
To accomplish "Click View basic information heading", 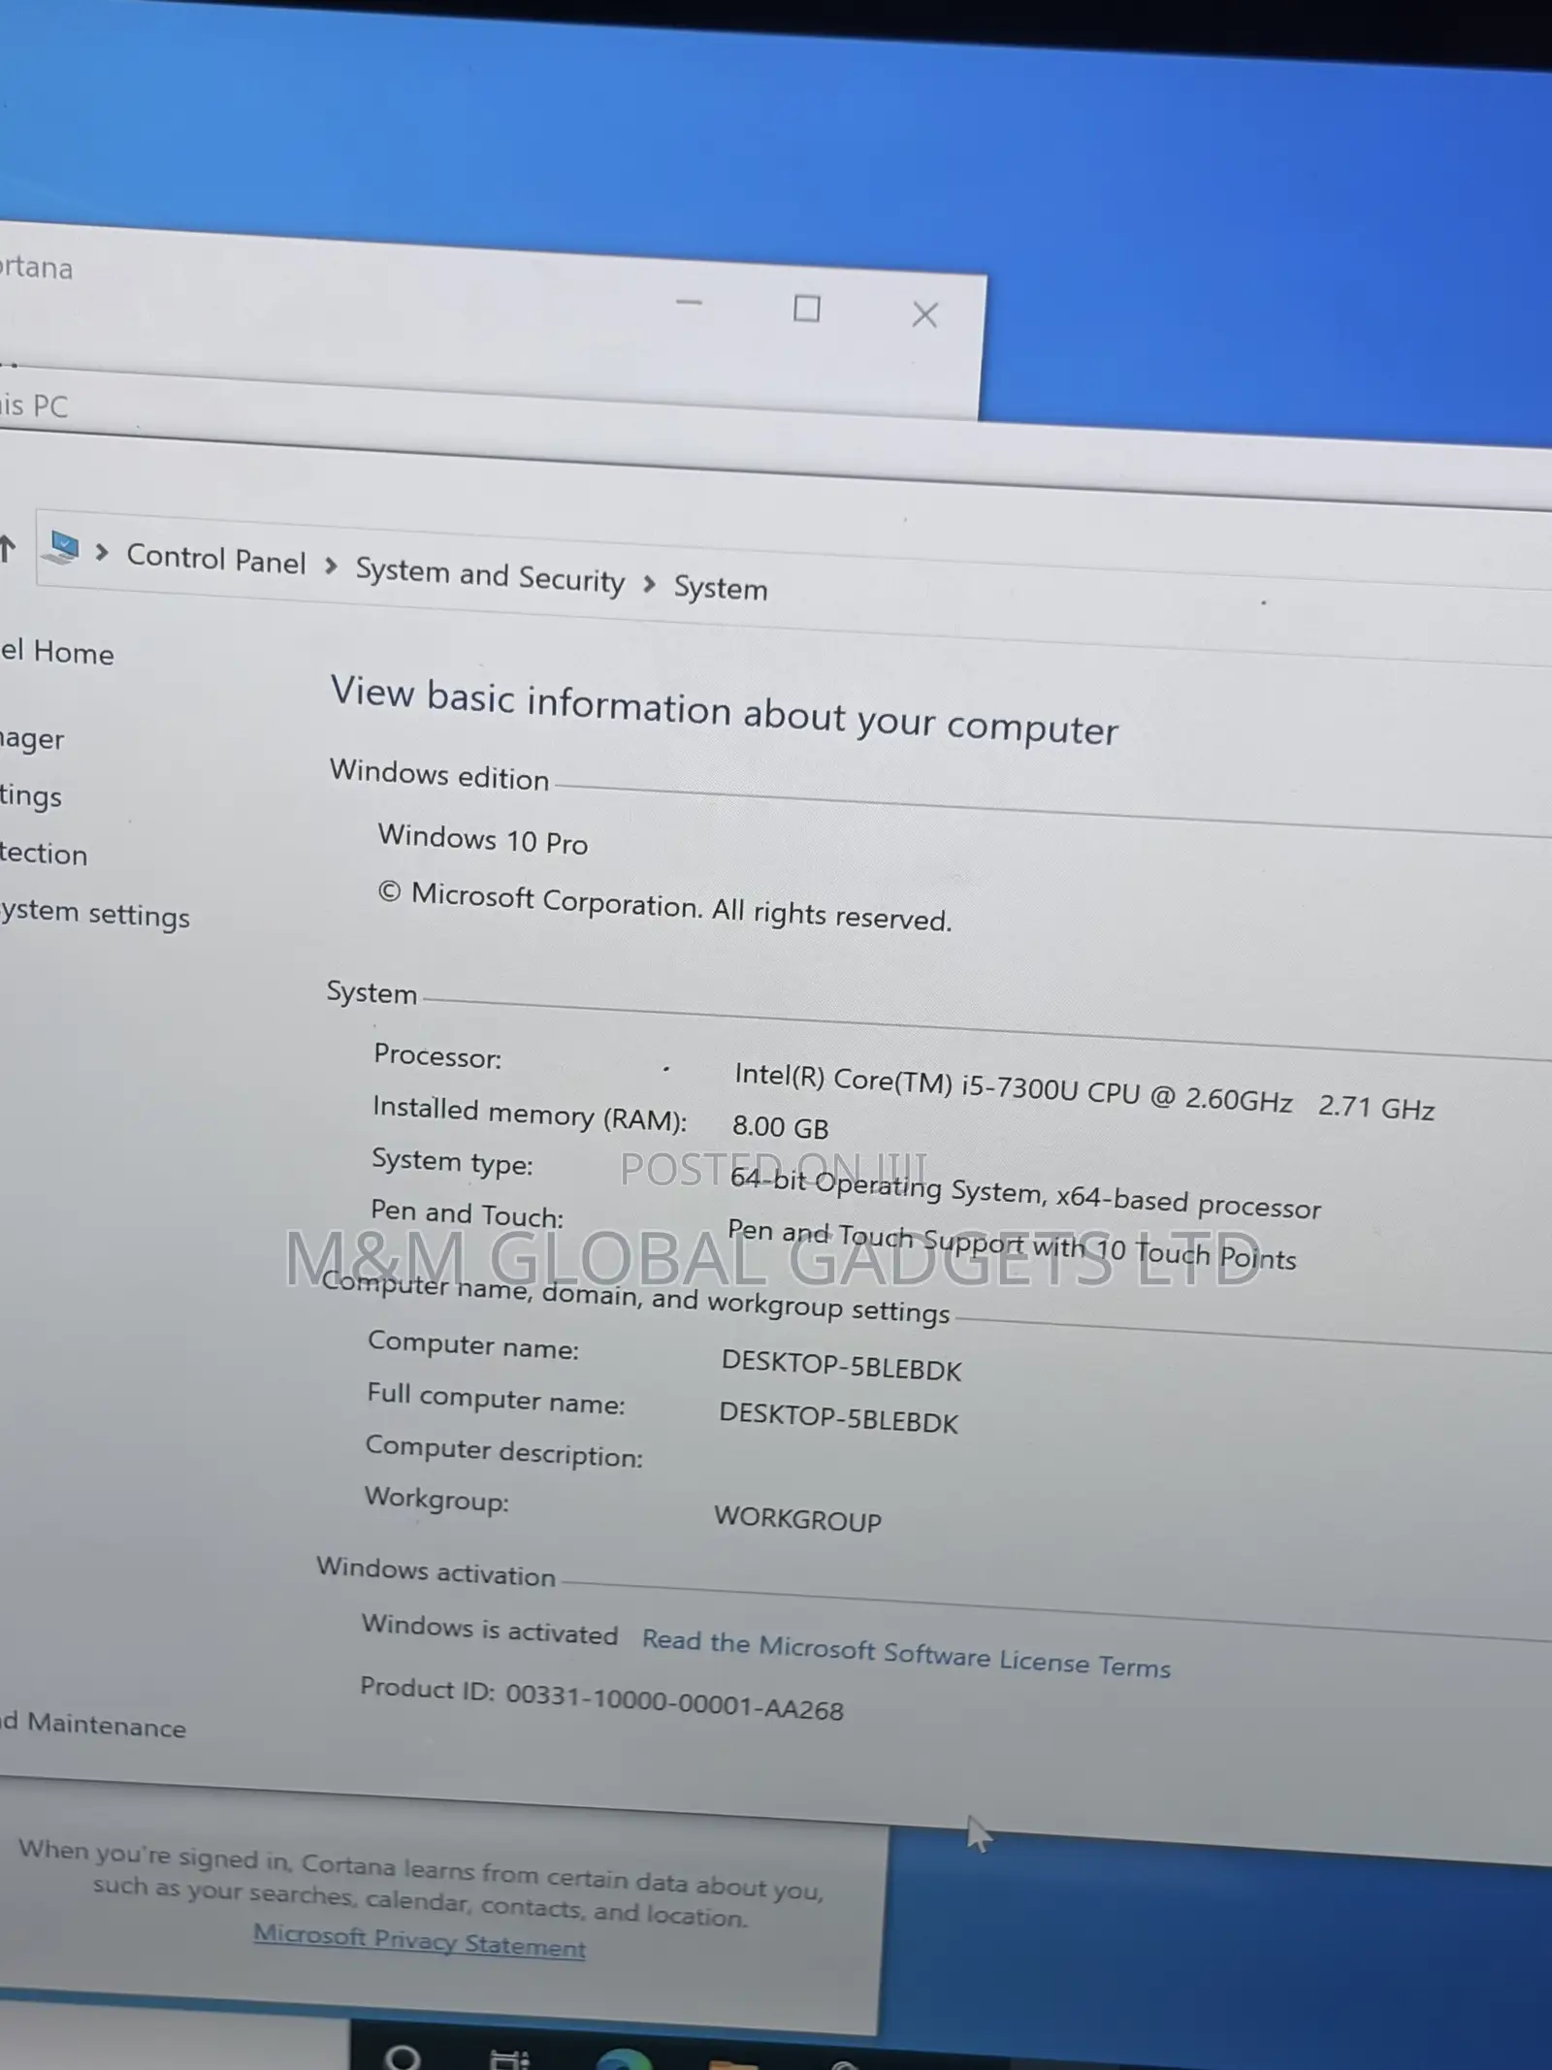I will pos(725,710).
